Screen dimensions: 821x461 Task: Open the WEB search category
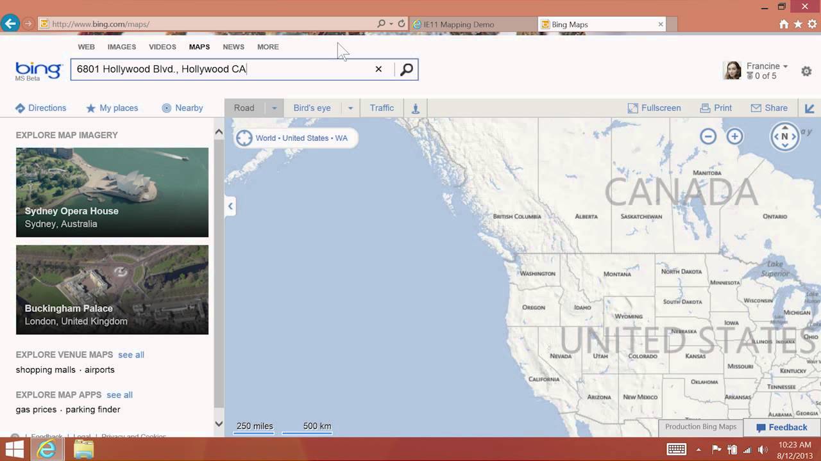(x=86, y=47)
